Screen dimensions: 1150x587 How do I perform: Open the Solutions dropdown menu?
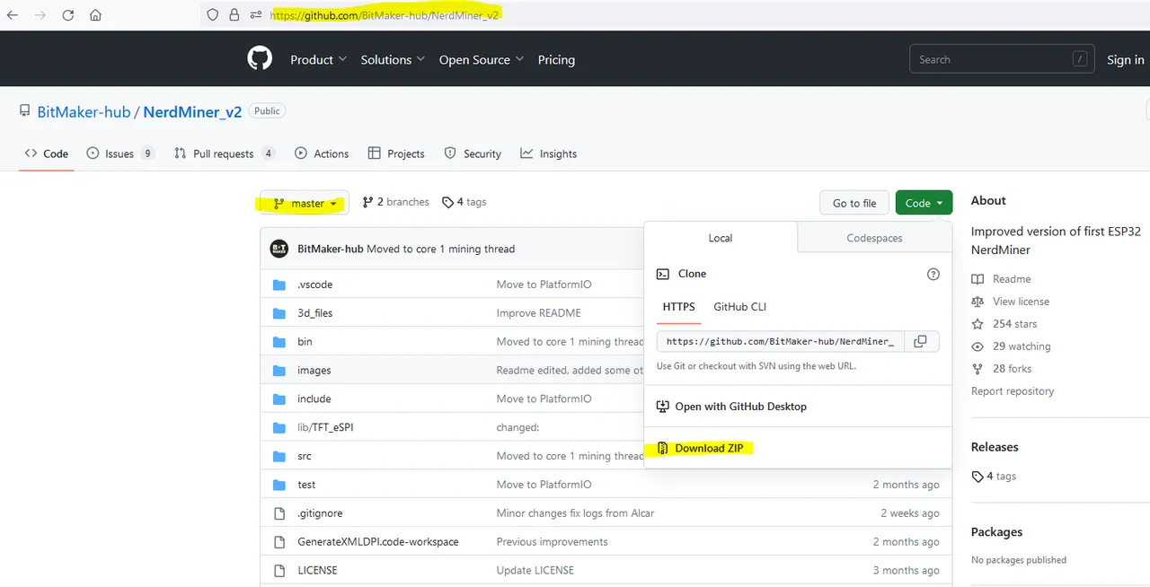pyautogui.click(x=393, y=60)
